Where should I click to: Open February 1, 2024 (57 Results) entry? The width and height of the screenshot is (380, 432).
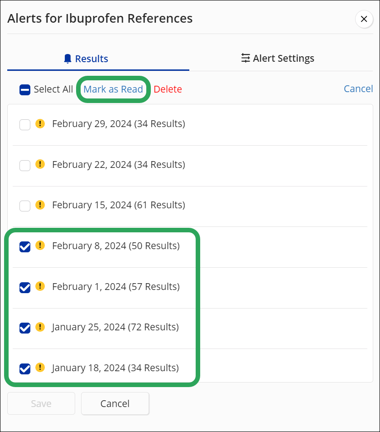(x=116, y=286)
